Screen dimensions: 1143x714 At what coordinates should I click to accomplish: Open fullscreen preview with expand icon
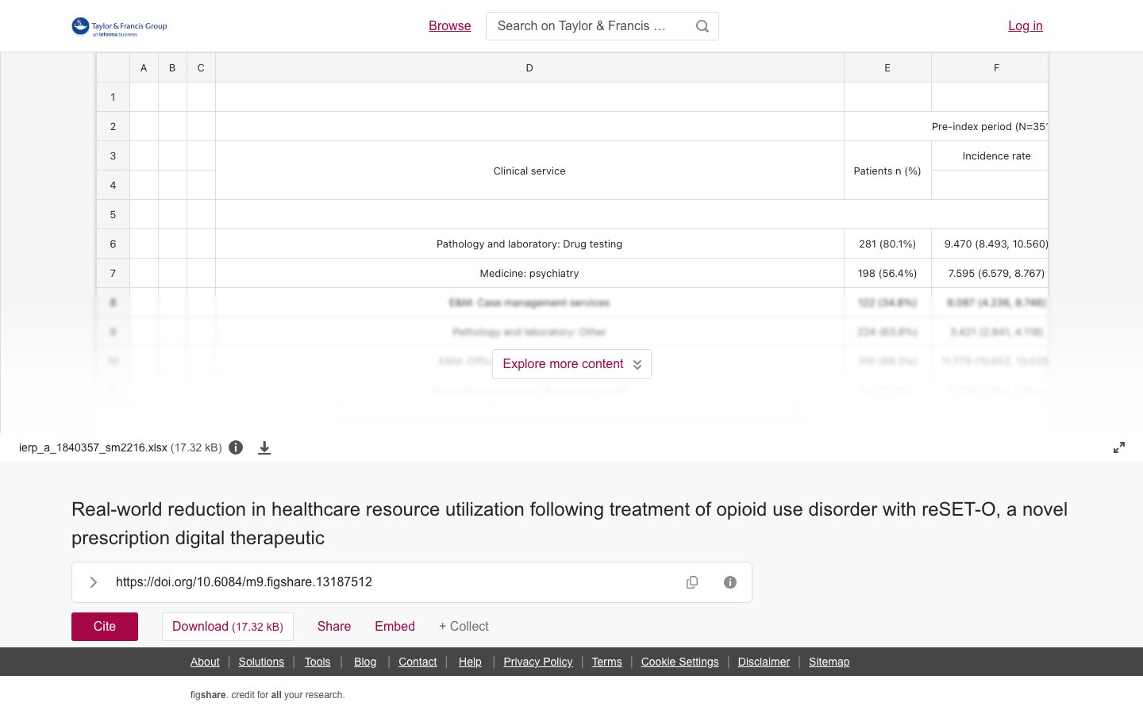(1119, 447)
